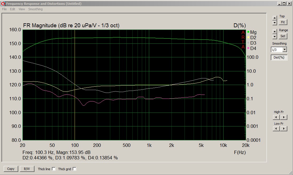The width and height of the screenshot is (293, 175).
Task: Click the ARTA app icon in title bar
Action: 3,3
